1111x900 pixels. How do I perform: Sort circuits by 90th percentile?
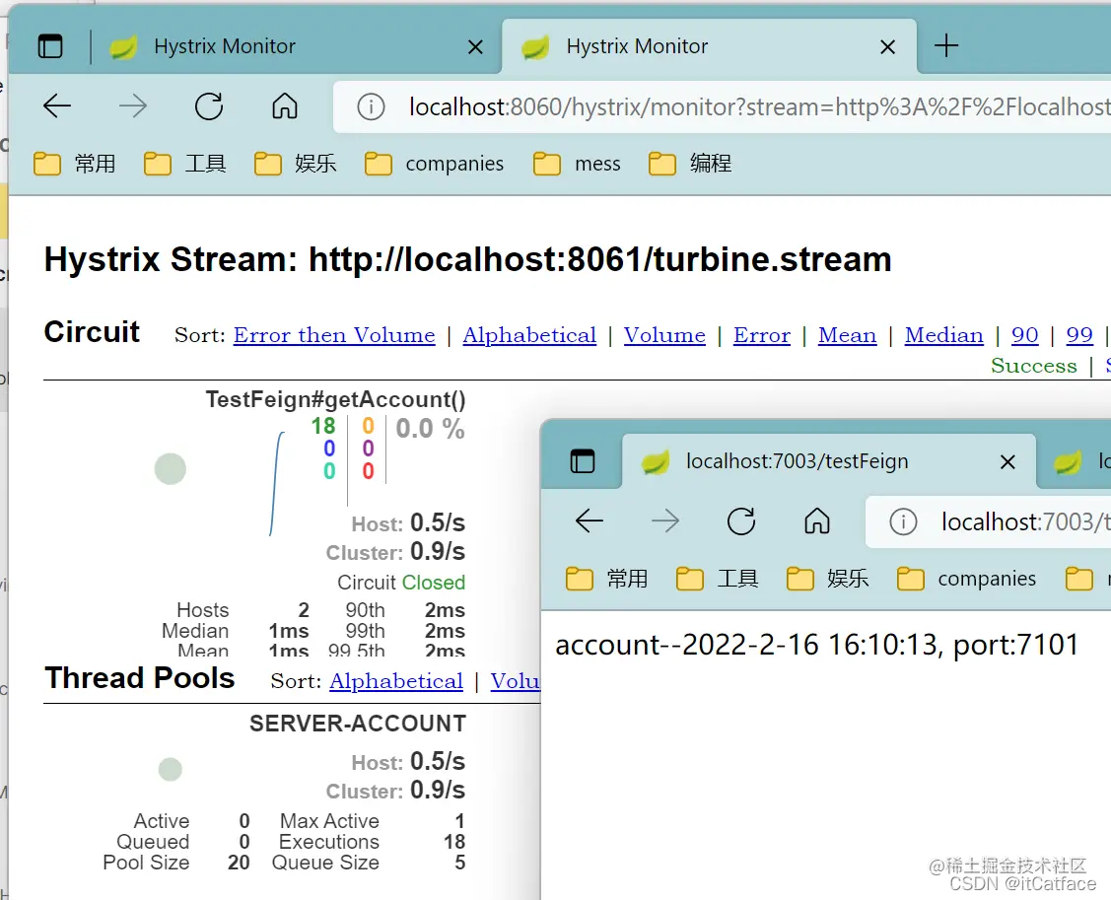(x=1024, y=335)
